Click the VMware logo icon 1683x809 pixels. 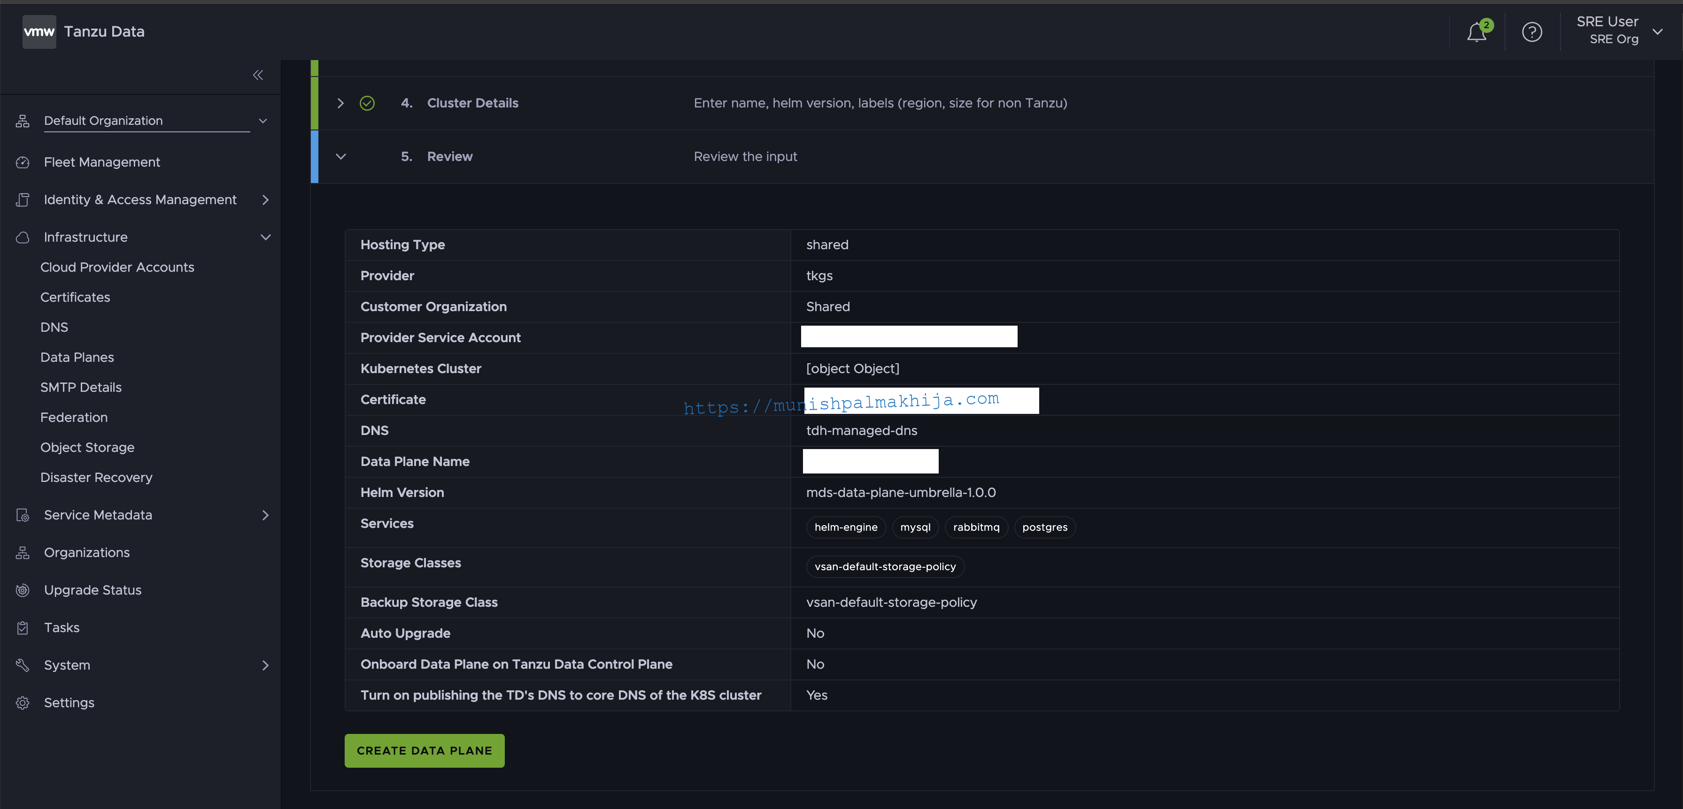pos(39,31)
